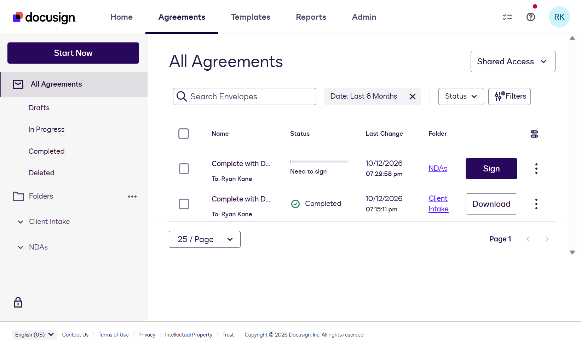Click the Docusign logo
581x345 pixels.
pyautogui.click(x=44, y=17)
